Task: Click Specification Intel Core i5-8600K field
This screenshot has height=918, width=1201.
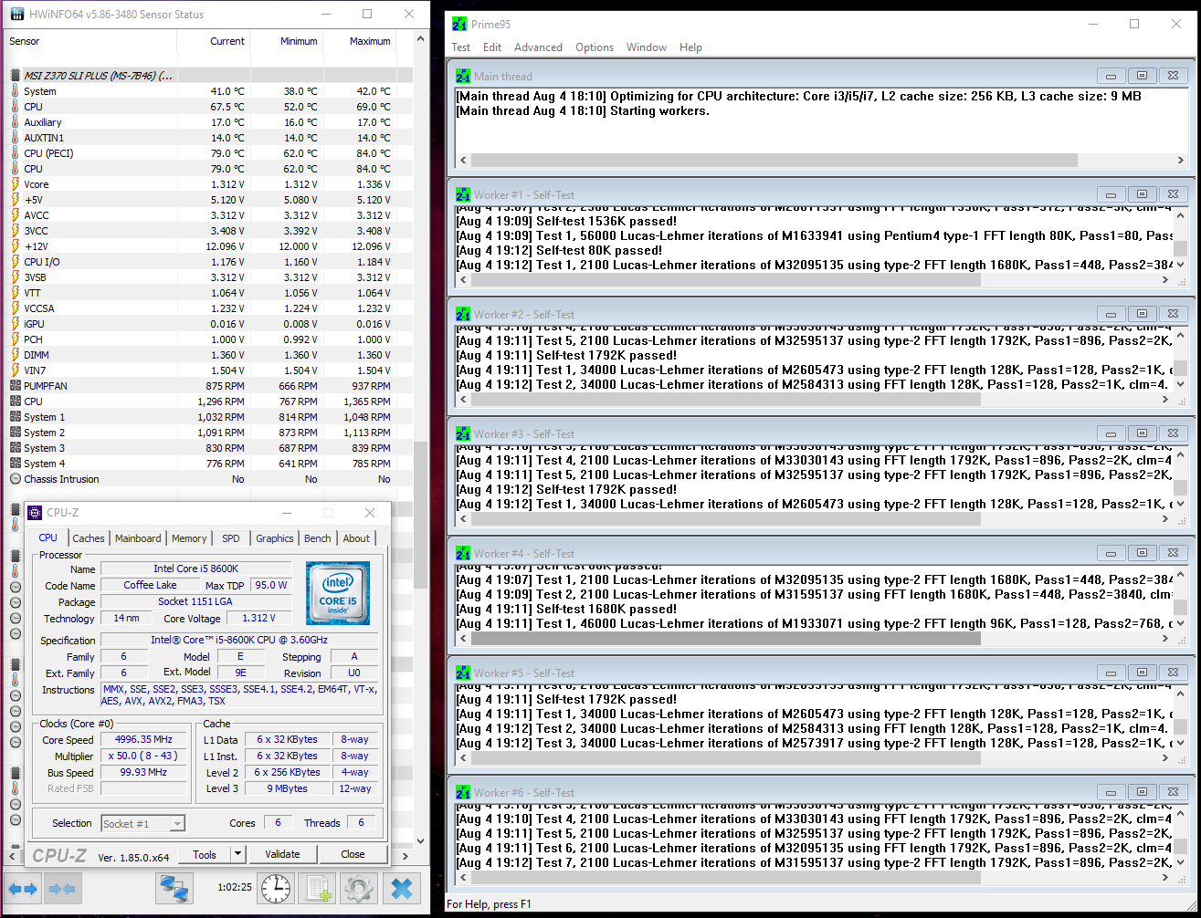Action: pos(239,641)
